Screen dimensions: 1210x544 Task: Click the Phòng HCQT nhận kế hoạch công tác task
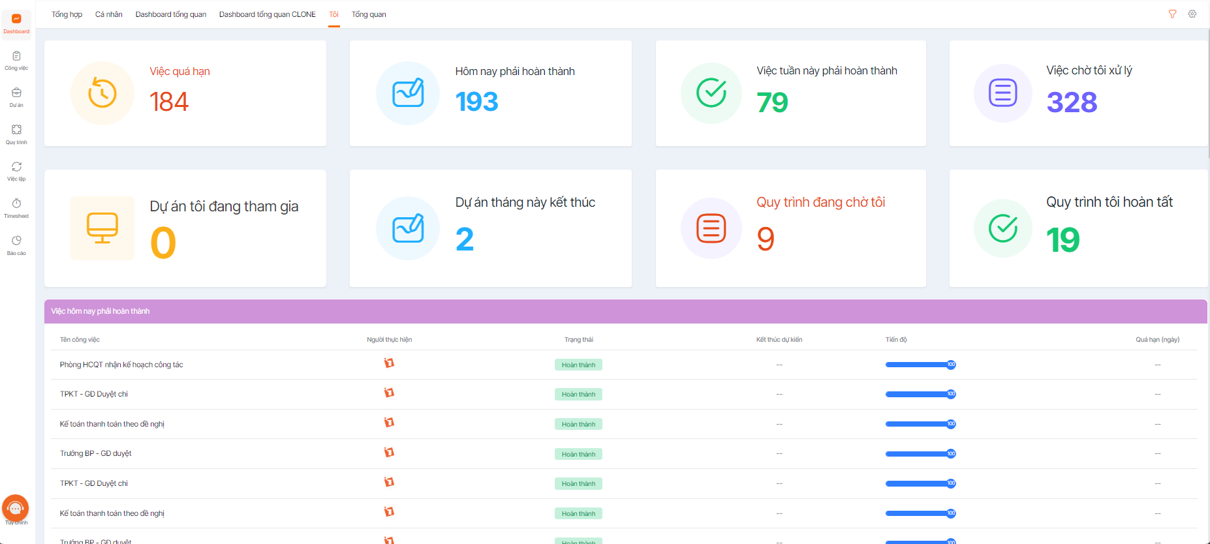(x=121, y=365)
